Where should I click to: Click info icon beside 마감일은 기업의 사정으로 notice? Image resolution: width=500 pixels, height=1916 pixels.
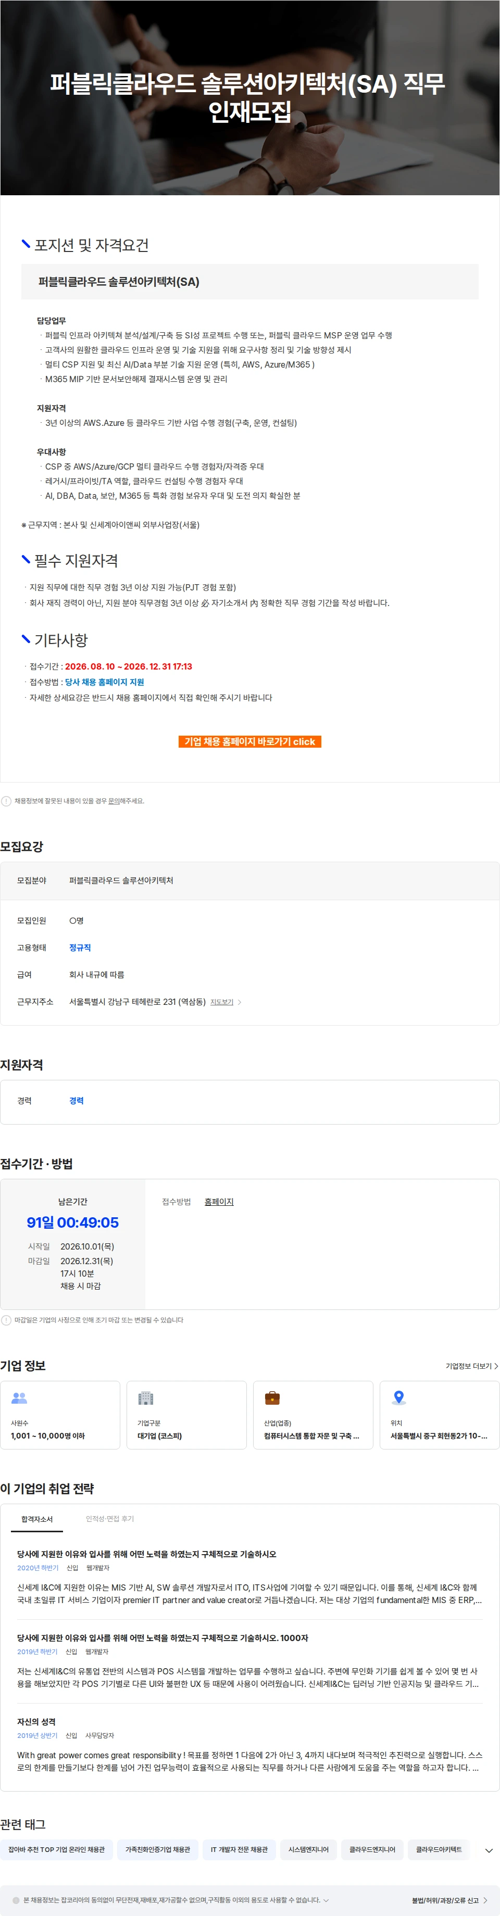(6, 1320)
